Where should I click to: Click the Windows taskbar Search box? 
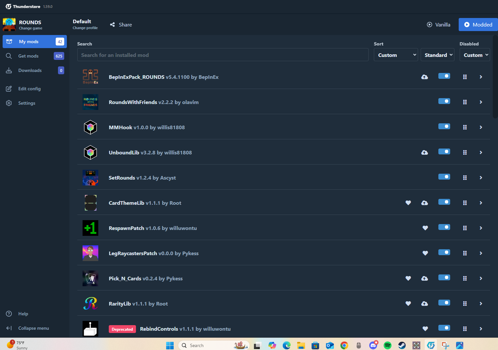(x=214, y=345)
